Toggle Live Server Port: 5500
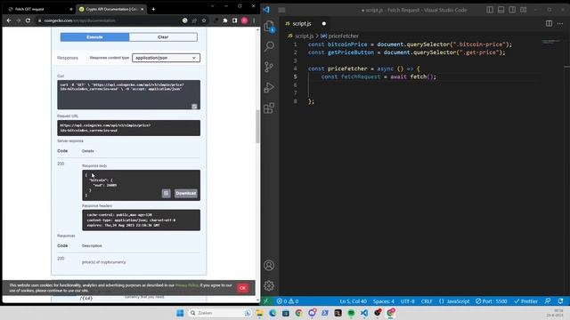 coord(491,301)
